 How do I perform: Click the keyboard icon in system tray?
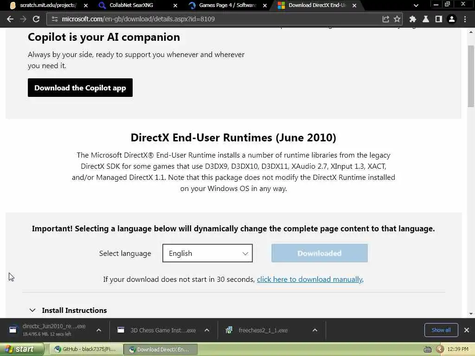pyautogui.click(x=427, y=350)
